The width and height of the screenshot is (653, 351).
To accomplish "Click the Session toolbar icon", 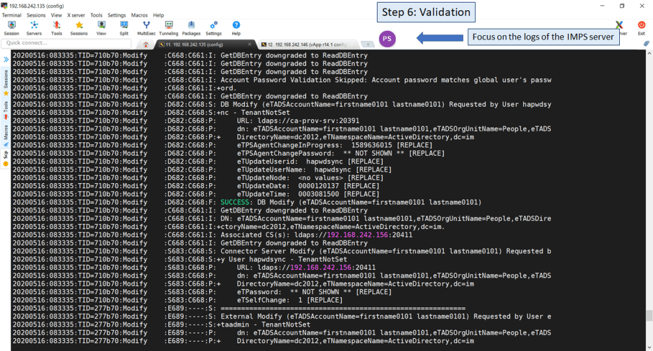I will pyautogui.click(x=11, y=27).
